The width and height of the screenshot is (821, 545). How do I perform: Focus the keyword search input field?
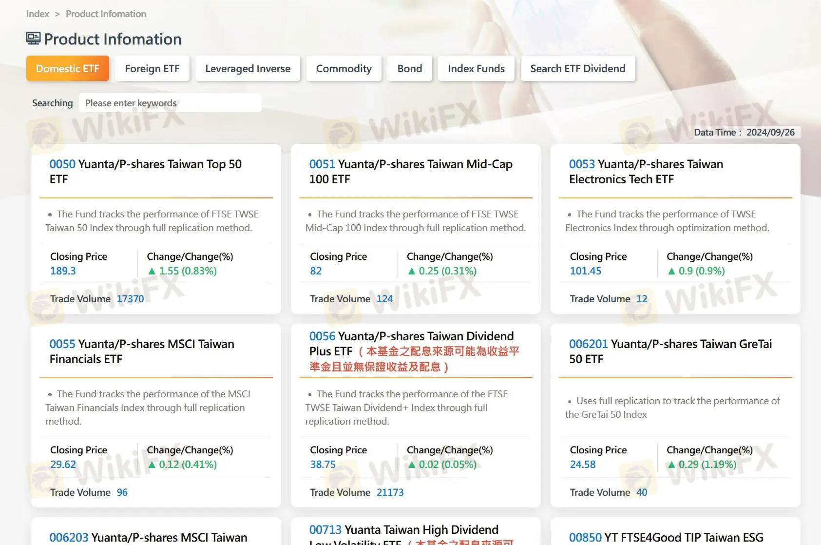click(170, 103)
